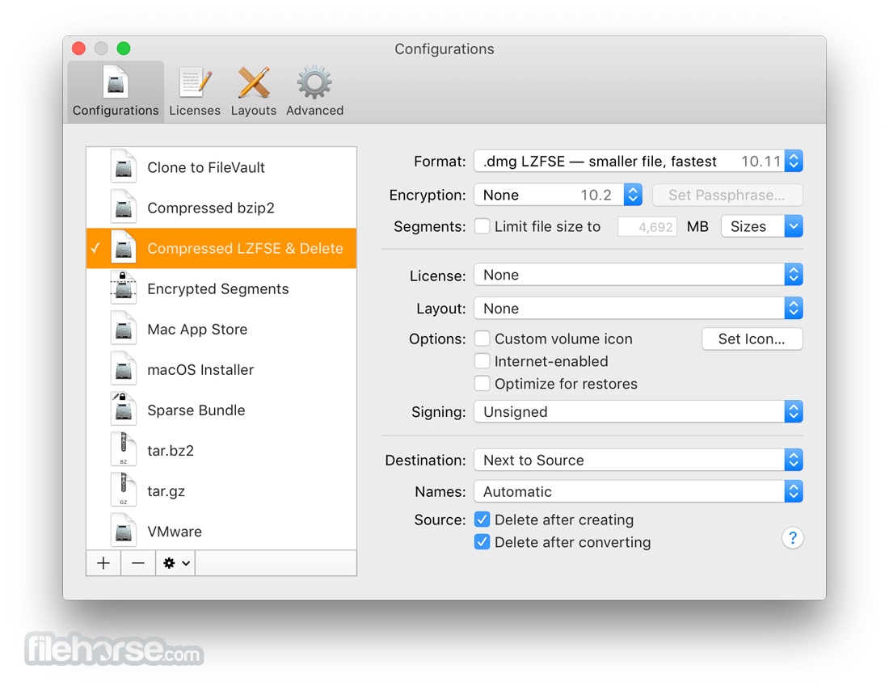Open the Advanced gear tab

pos(314,90)
